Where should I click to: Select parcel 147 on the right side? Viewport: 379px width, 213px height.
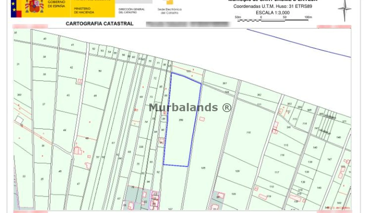pos(330,159)
